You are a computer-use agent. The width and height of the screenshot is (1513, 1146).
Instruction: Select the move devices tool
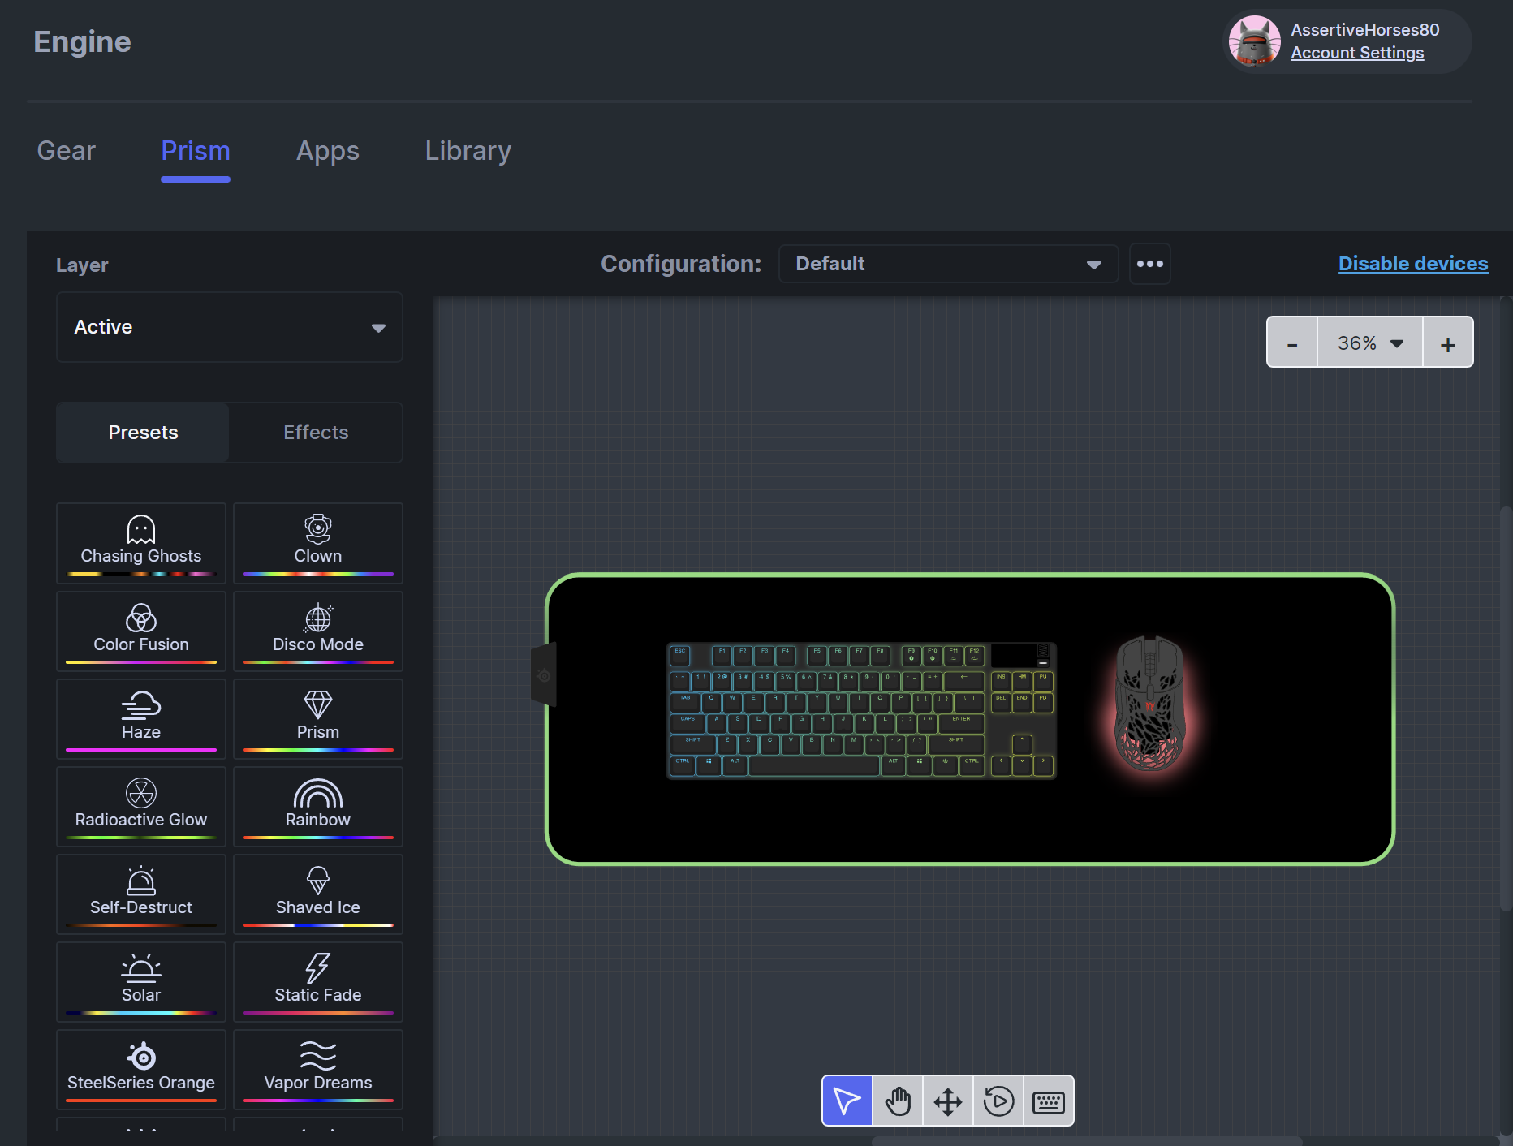click(x=948, y=1101)
